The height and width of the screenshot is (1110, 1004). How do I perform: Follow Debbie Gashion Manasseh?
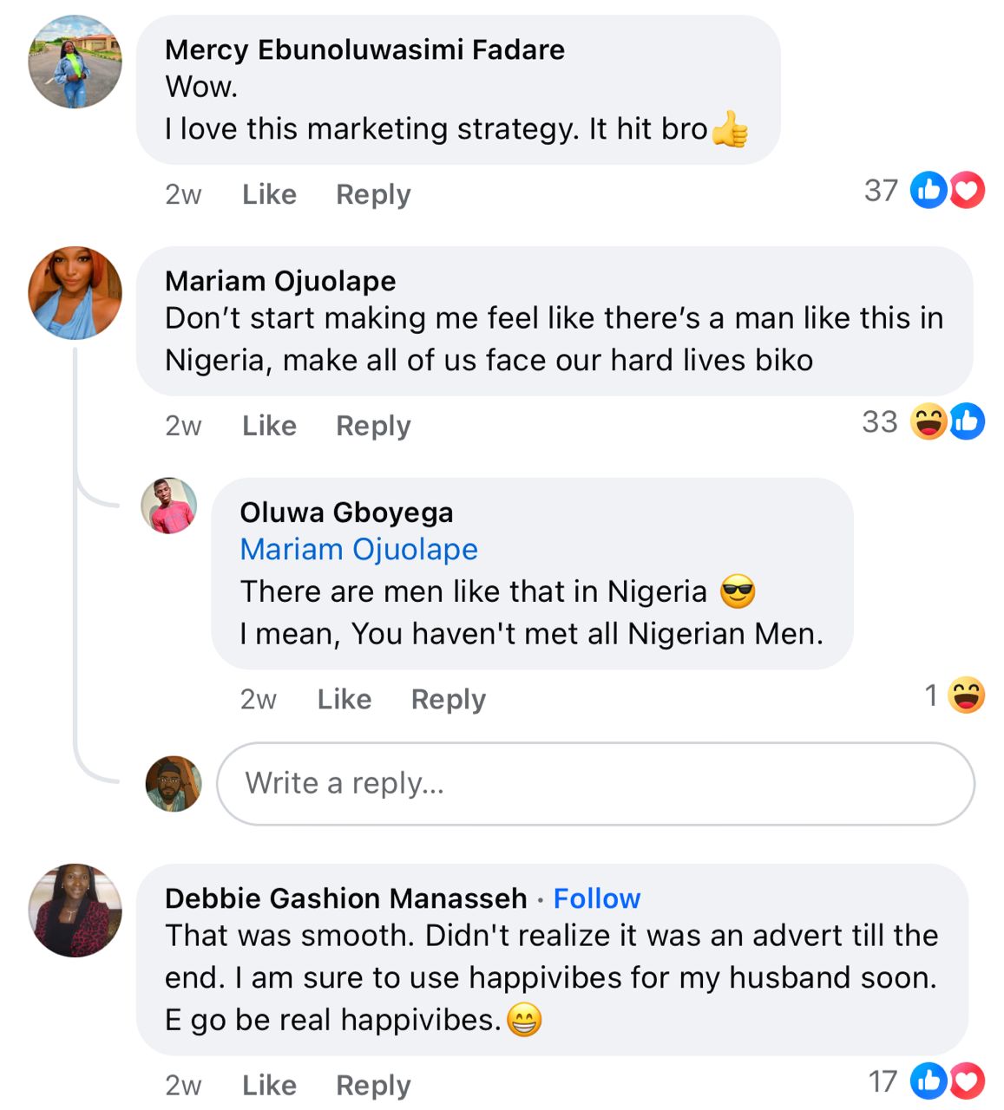597,898
